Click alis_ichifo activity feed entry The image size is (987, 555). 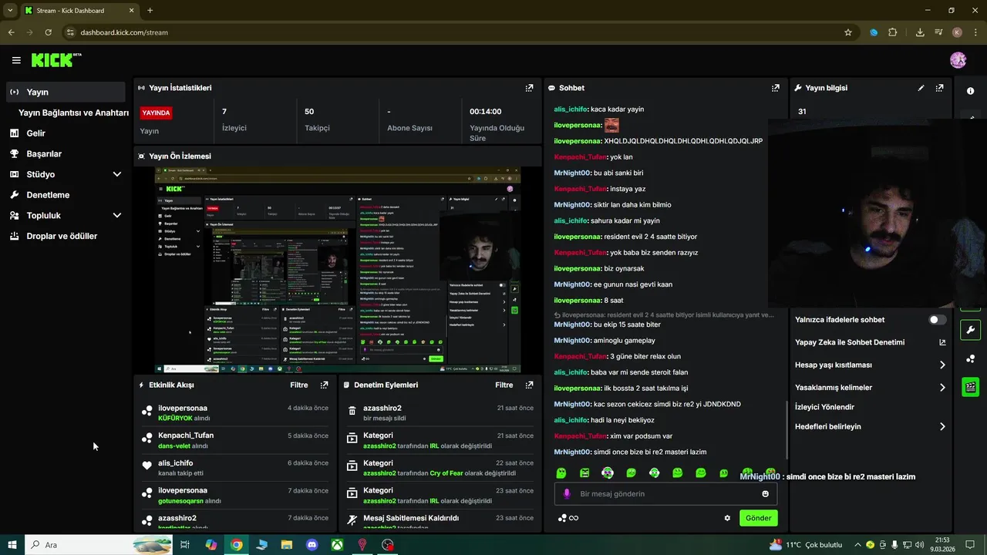237,468
